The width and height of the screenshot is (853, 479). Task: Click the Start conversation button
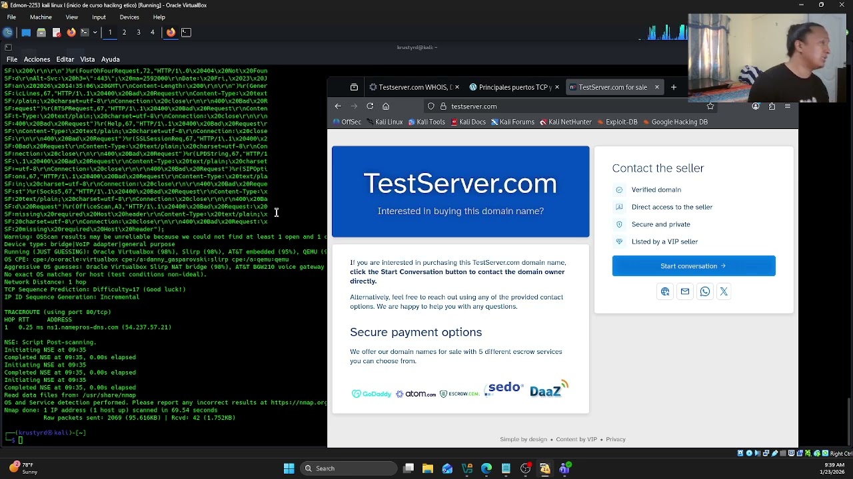tap(694, 266)
